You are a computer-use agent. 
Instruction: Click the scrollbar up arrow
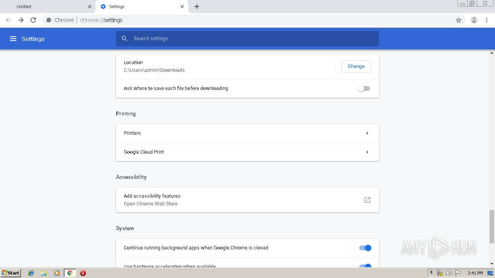point(492,53)
